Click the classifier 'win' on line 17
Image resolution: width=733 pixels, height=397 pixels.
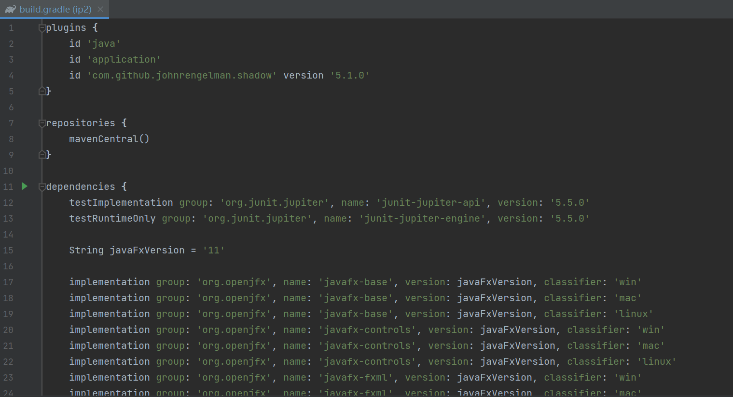627,282
